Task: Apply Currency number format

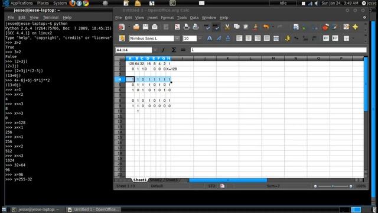Action: 288,38
